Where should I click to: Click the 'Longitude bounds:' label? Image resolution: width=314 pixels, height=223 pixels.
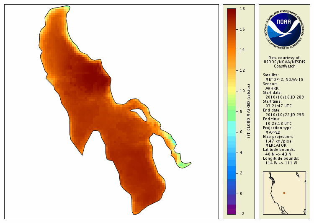(x=281, y=158)
